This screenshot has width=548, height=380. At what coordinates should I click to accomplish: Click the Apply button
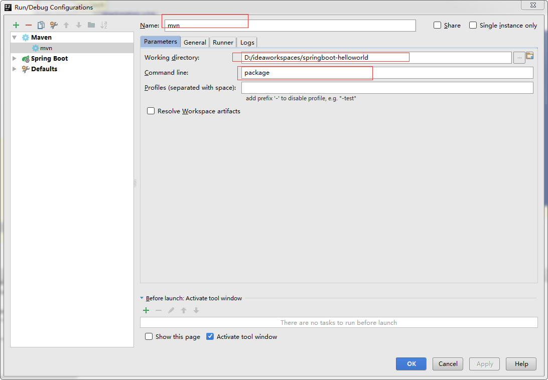pos(484,364)
